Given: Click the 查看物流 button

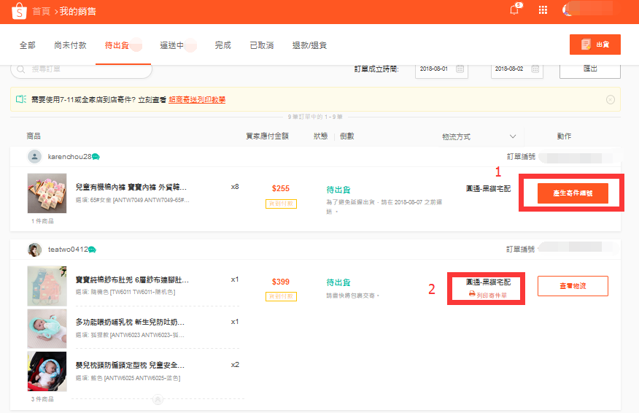Looking at the screenshot, I should click(573, 286).
